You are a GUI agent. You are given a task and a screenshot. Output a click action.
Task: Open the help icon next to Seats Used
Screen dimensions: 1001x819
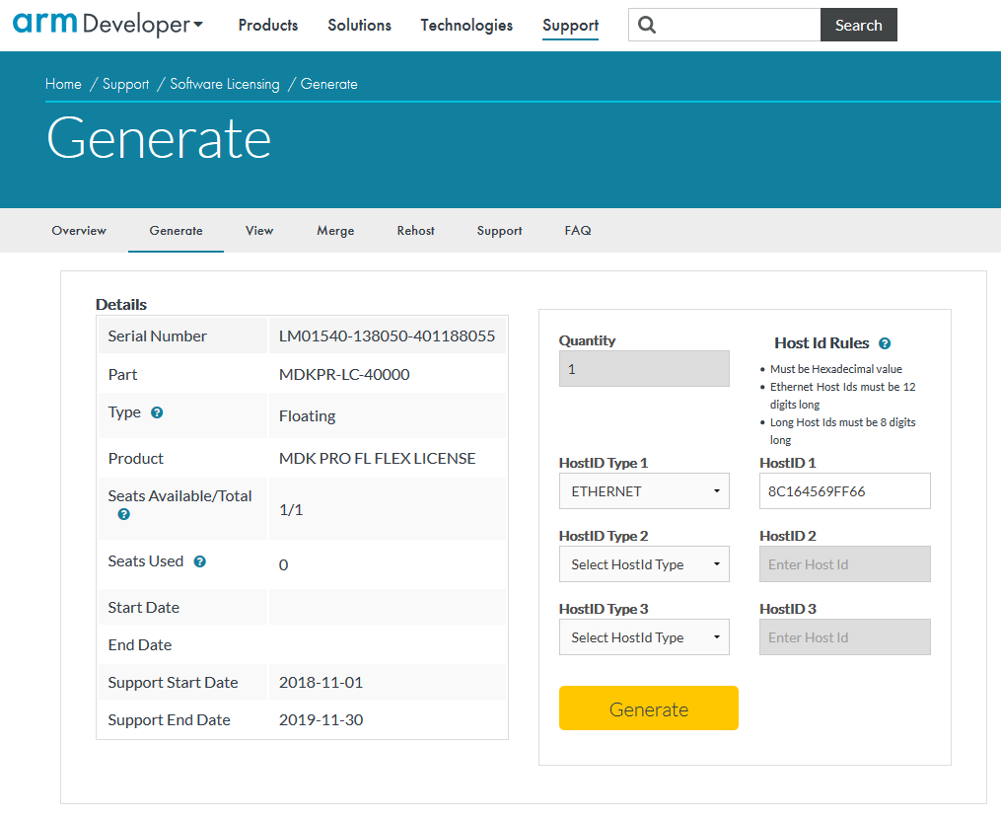[200, 561]
